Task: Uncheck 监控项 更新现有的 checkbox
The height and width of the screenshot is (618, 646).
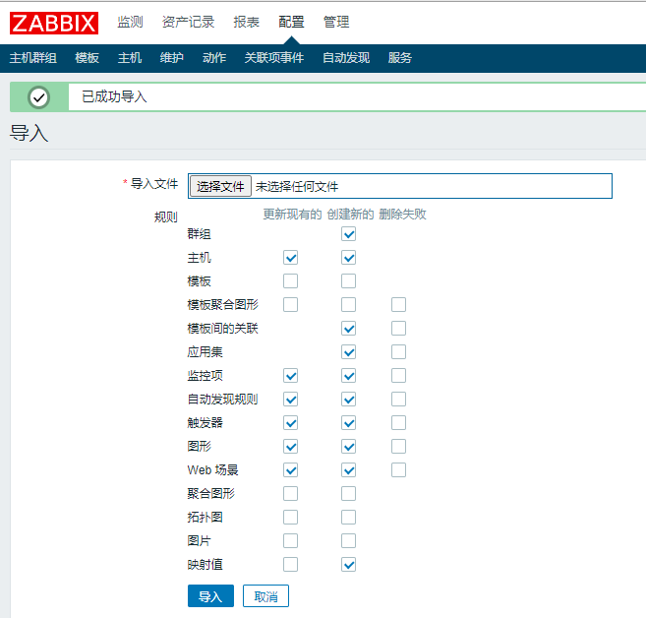Action: (290, 376)
